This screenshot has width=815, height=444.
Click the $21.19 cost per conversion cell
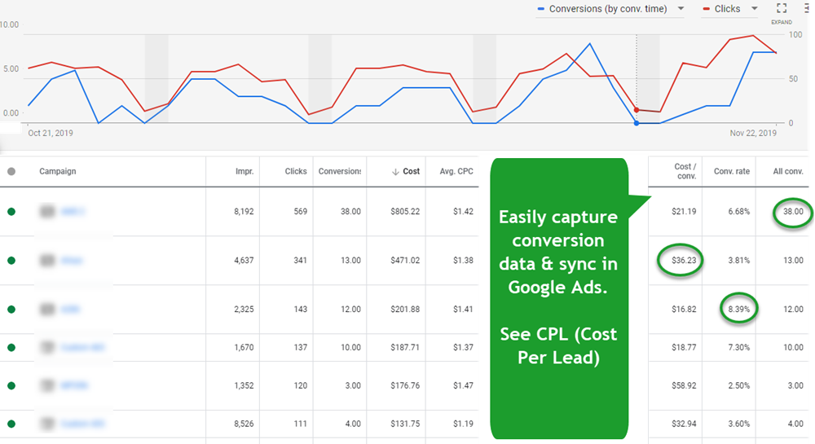pos(684,211)
